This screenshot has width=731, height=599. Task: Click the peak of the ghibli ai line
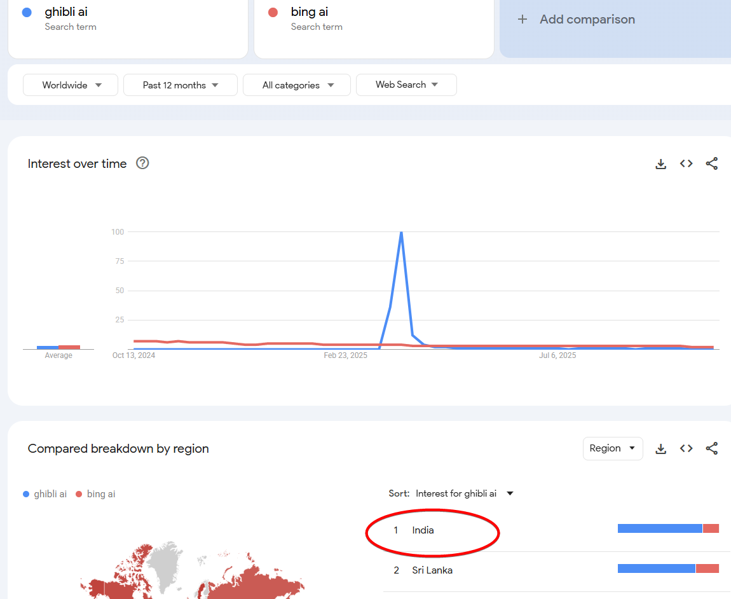click(x=401, y=232)
